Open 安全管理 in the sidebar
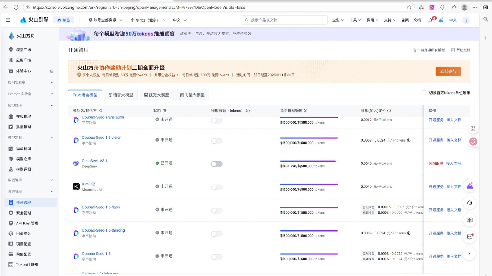The image size is (492, 276). coord(24,213)
